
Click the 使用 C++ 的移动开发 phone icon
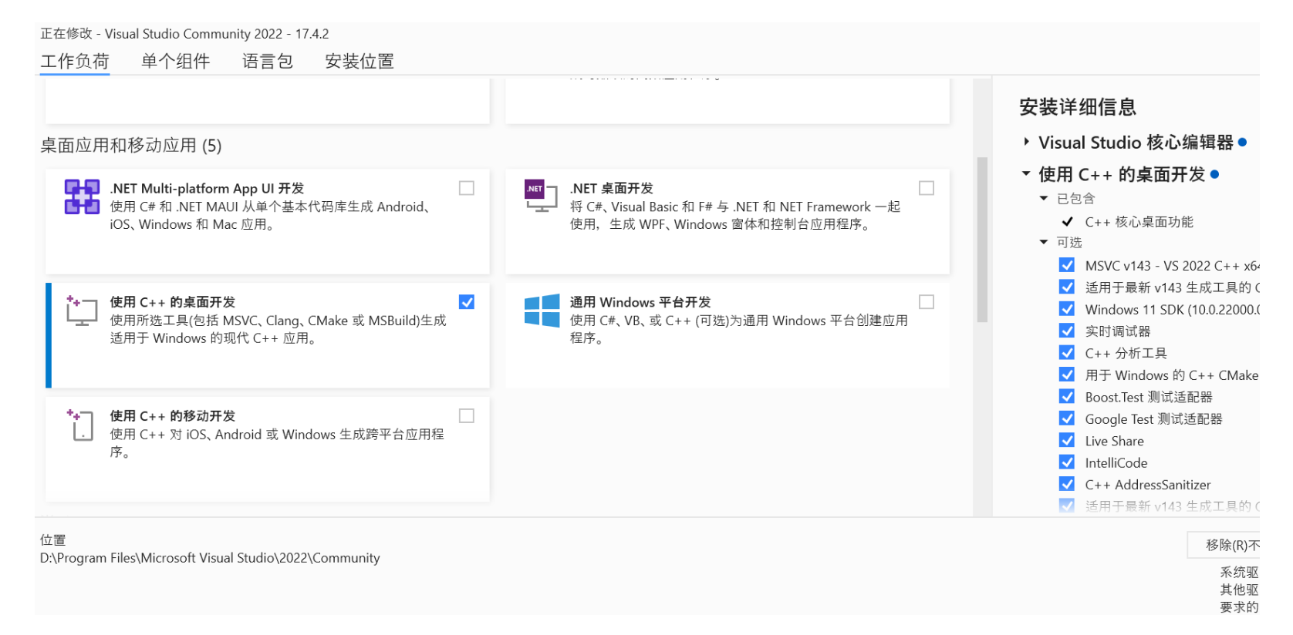point(82,425)
